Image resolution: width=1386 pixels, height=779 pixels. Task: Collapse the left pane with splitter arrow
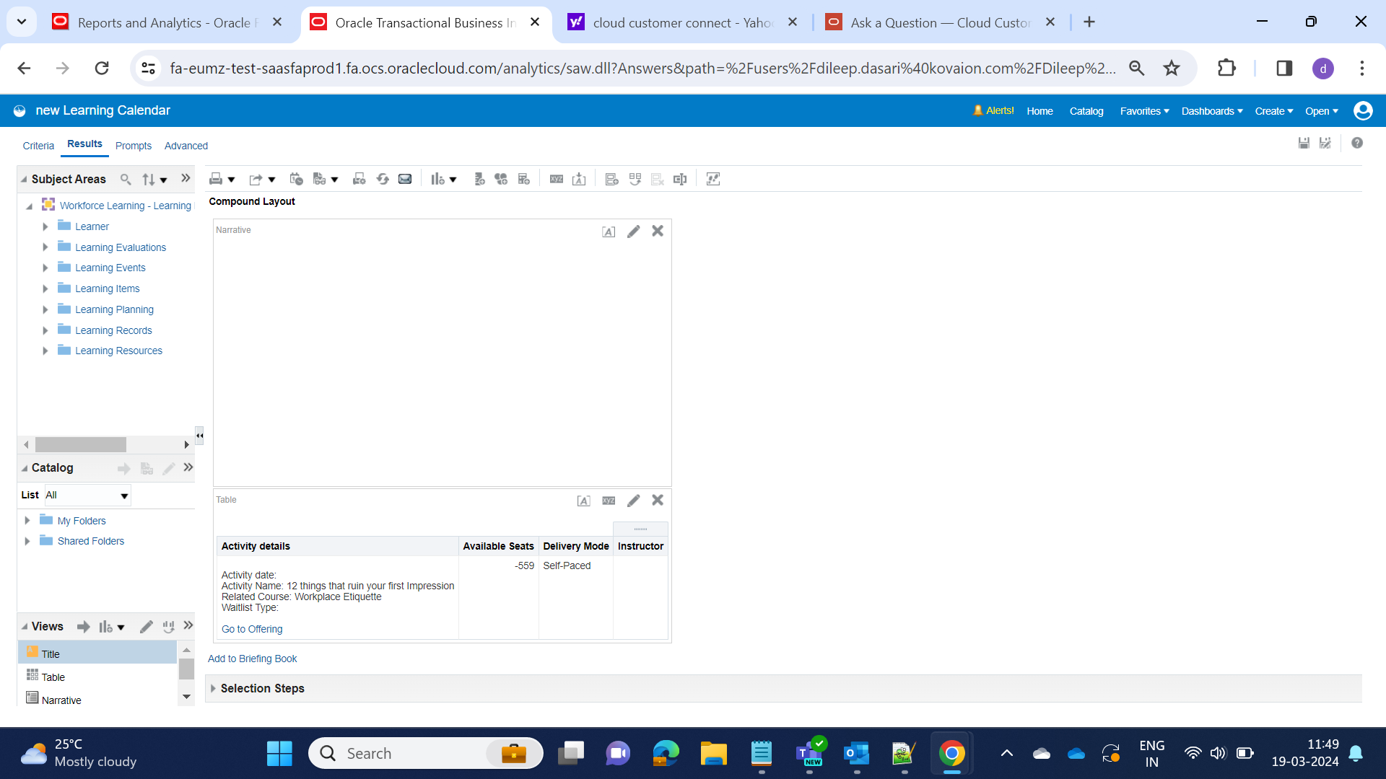[x=200, y=436]
